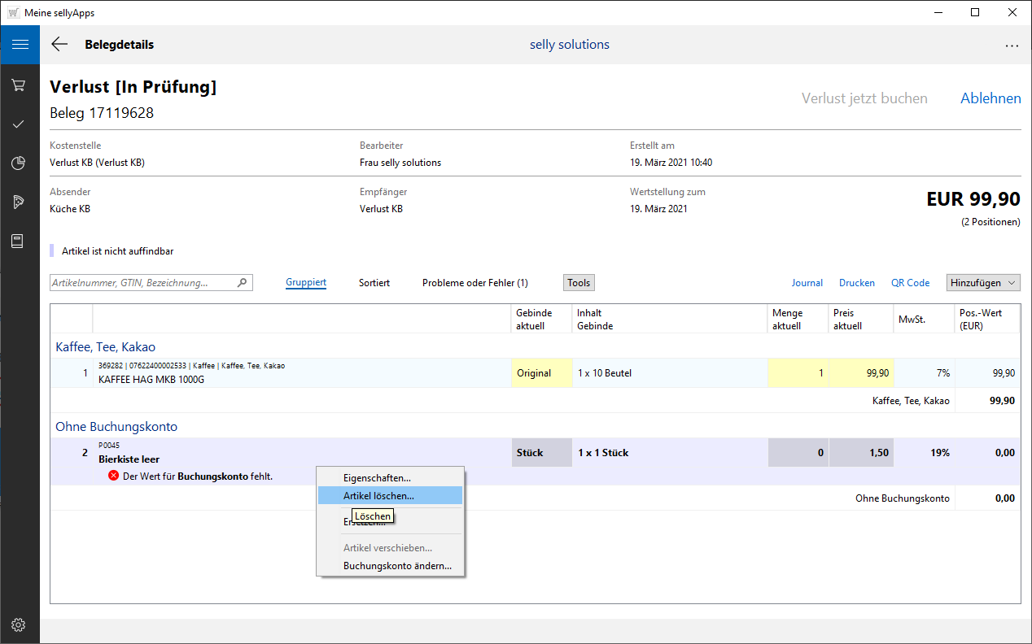
Task: Click the shopping cart sidebar icon
Action: pyautogui.click(x=19, y=85)
